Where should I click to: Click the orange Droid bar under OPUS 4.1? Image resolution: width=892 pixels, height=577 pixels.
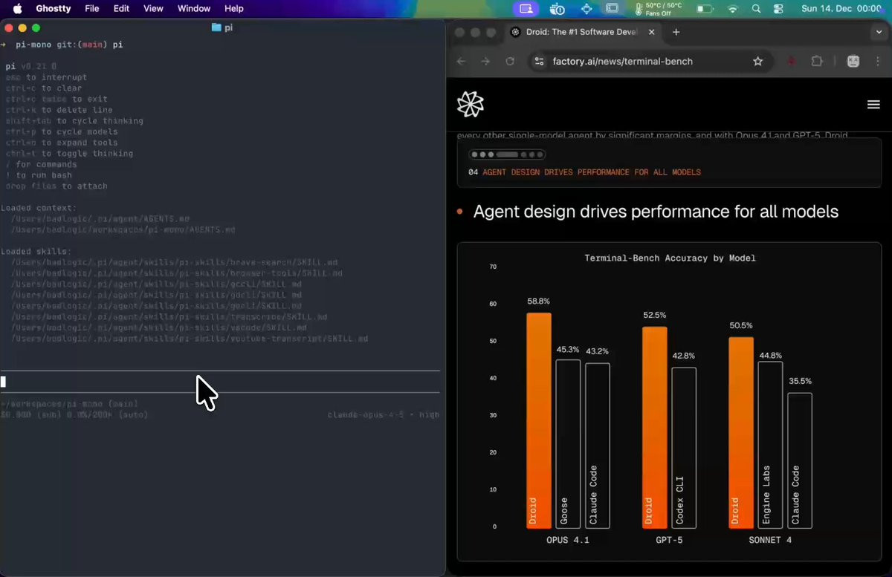[539, 420]
